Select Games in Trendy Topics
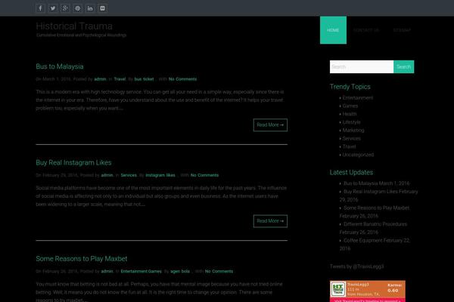The image size is (454, 302). tap(350, 106)
